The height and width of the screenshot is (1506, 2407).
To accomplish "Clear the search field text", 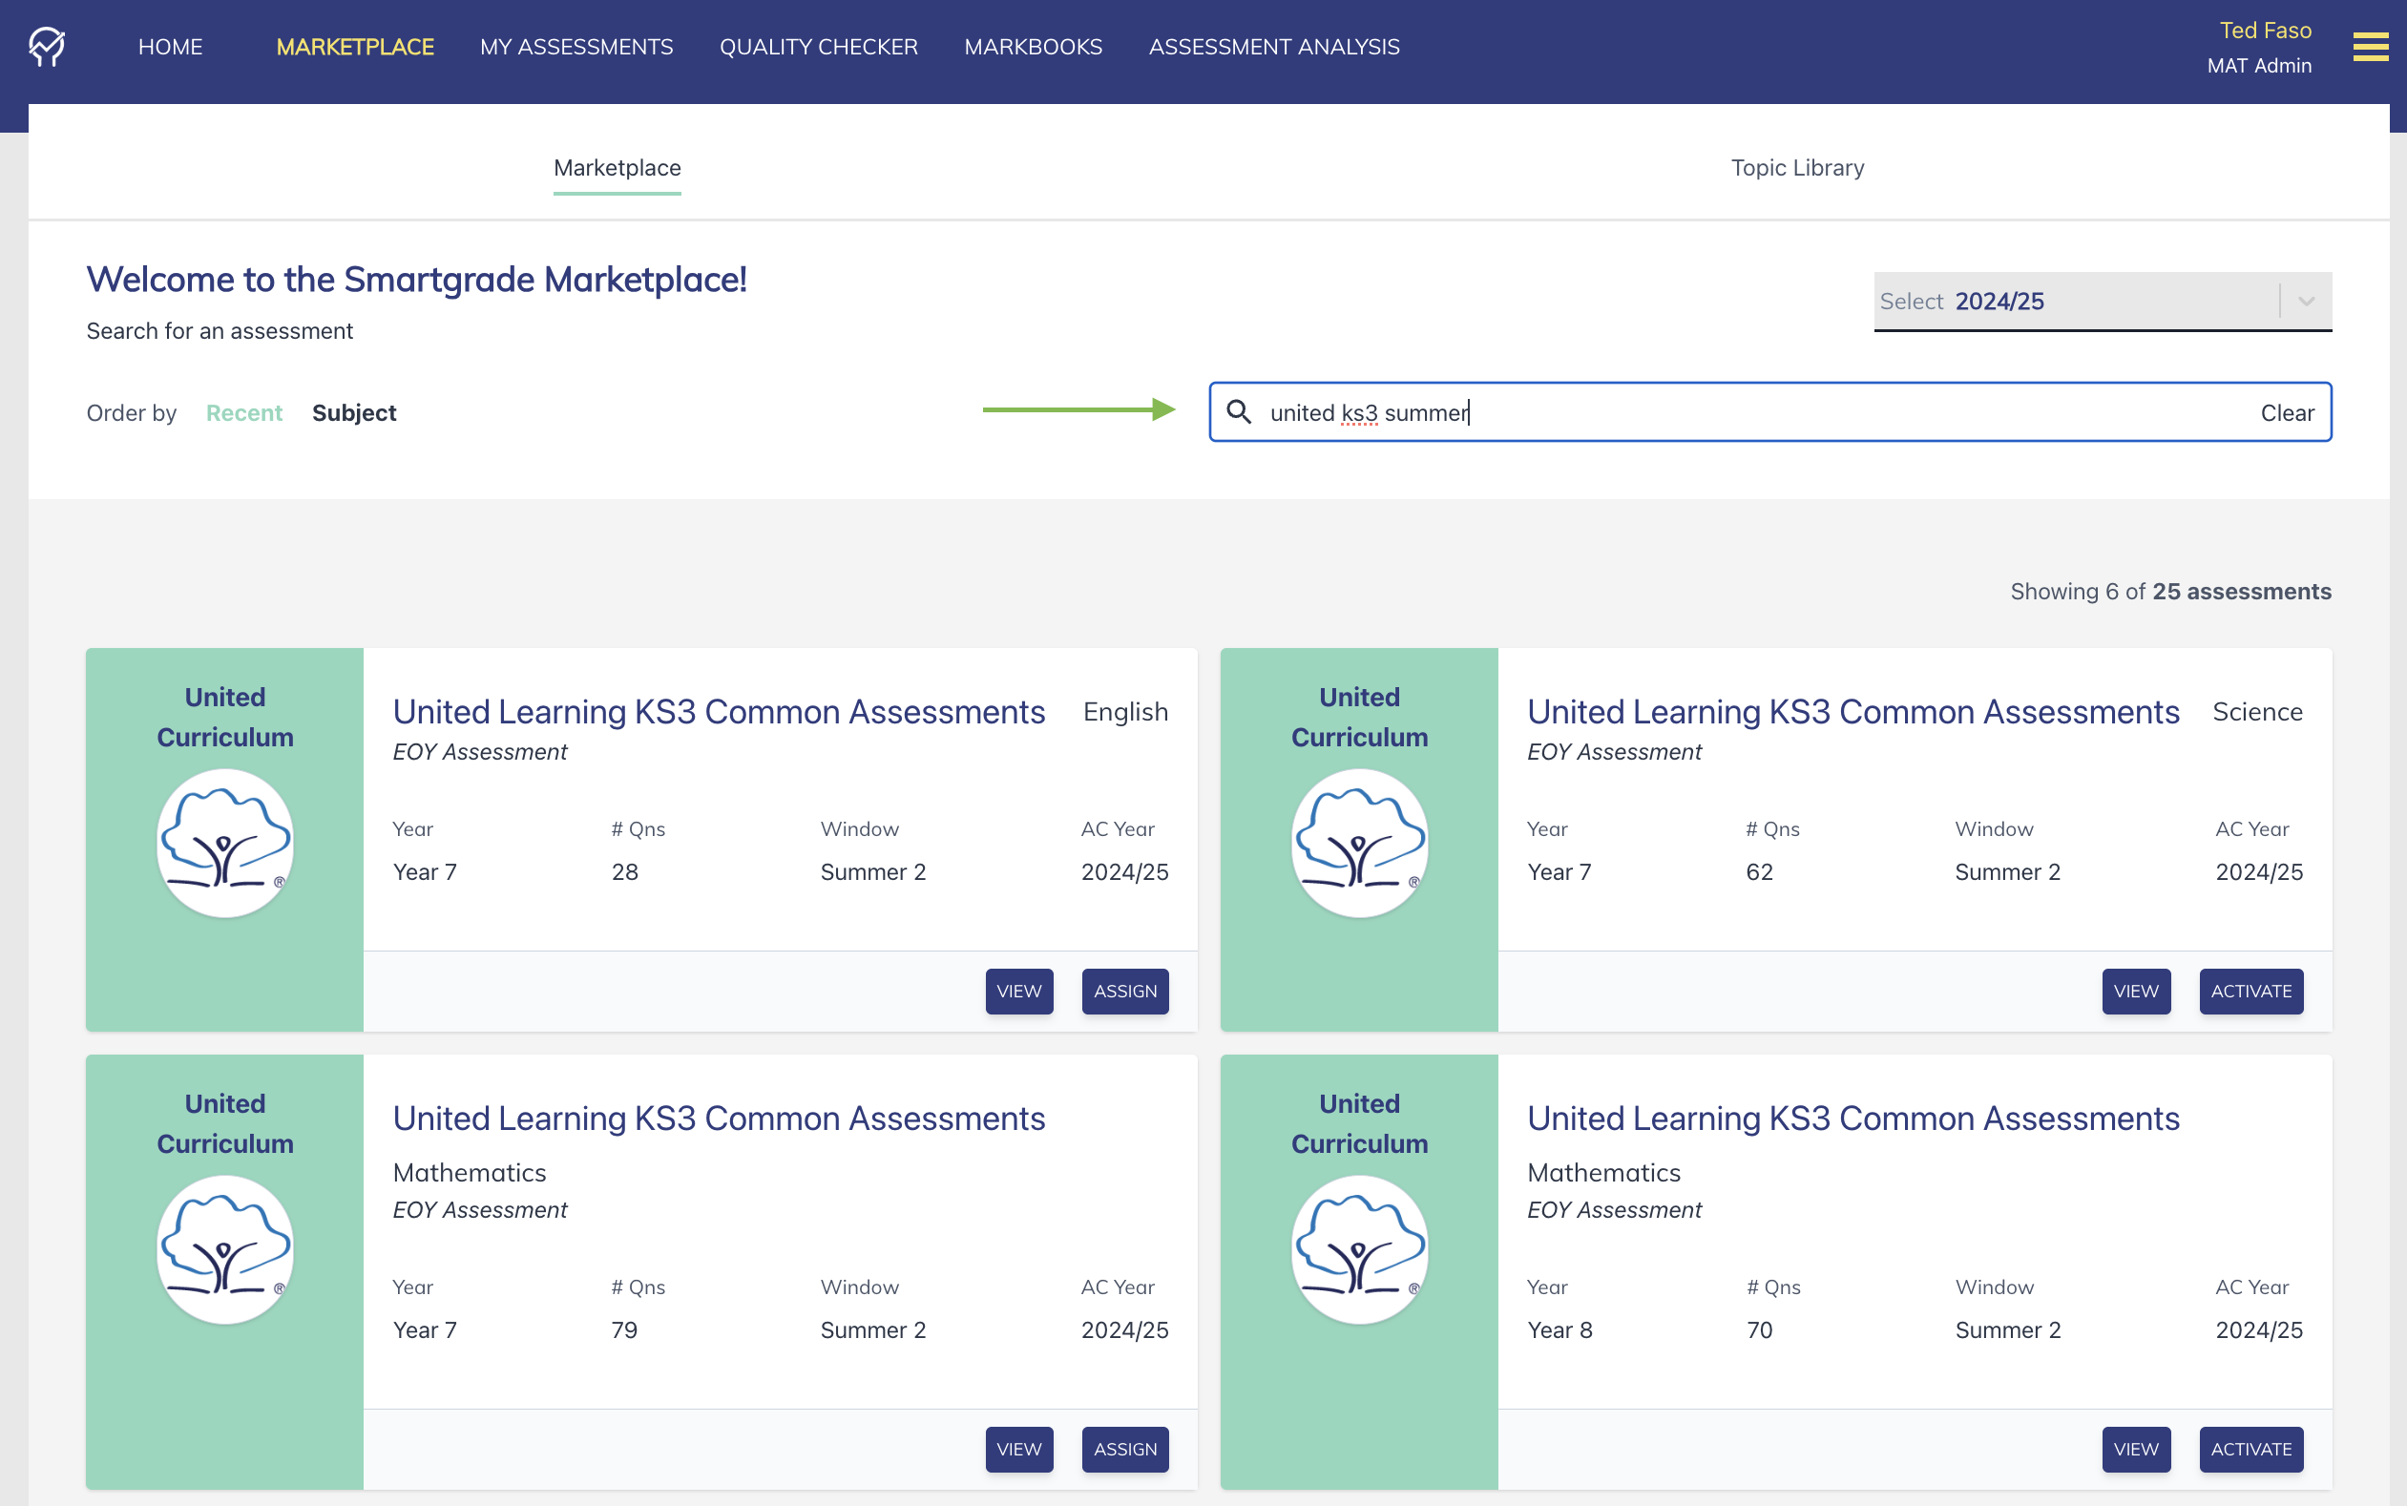I will point(2287,412).
